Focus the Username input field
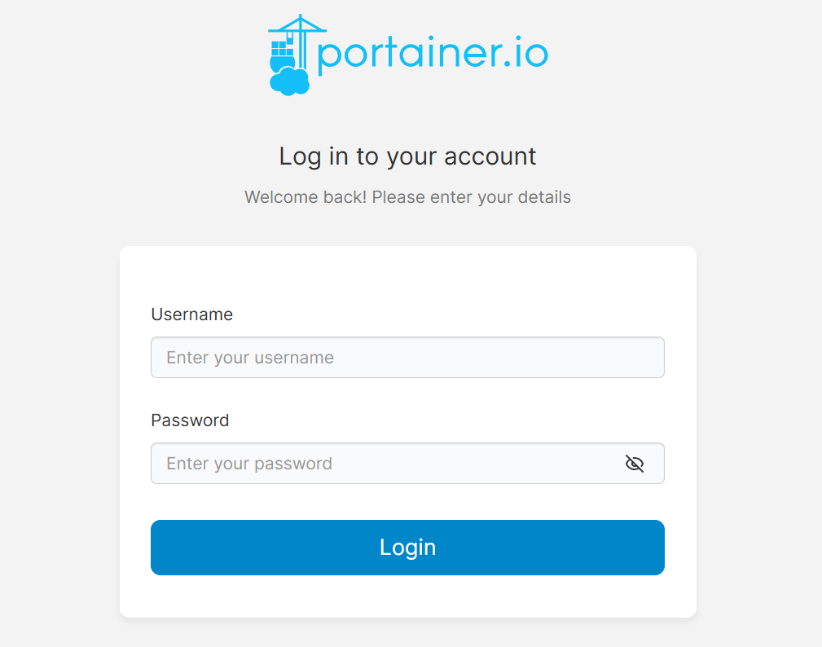822x647 pixels. (x=407, y=358)
